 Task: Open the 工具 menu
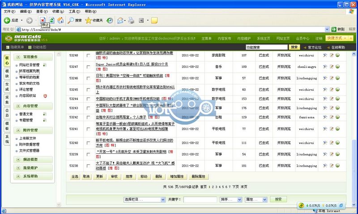pos(74,12)
